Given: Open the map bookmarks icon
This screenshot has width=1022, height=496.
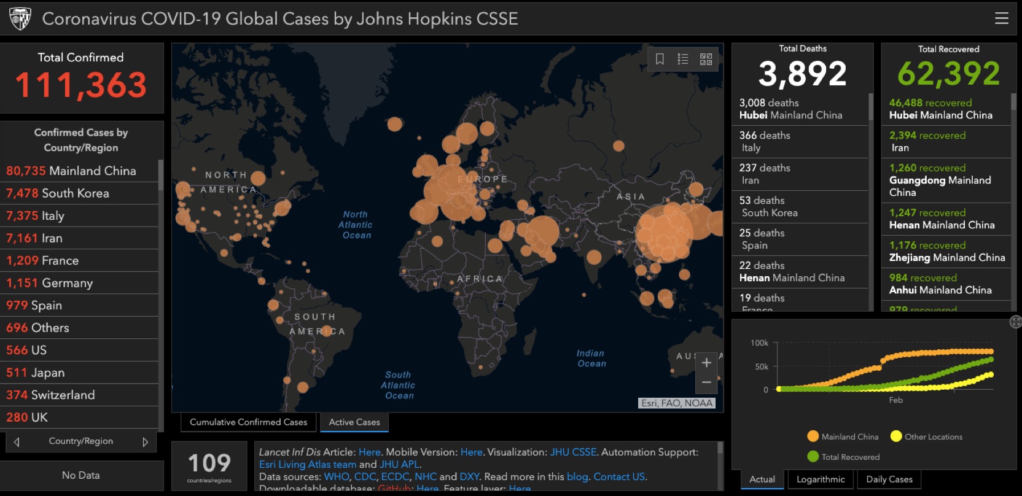Looking at the screenshot, I should pyautogui.click(x=660, y=59).
